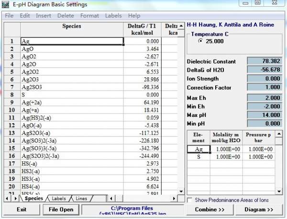Select the Ag(+2a) species cell
Image resolution: width=287 pixels, height=219 pixels.
point(72,103)
